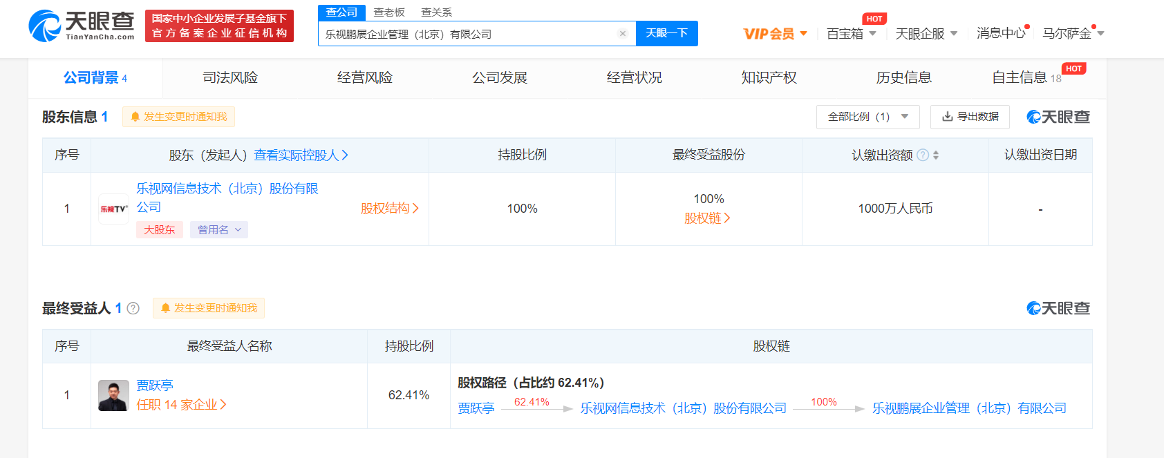1164x458 pixels.
Task: Click 查看实际控股人 link
Action: [x=301, y=155]
